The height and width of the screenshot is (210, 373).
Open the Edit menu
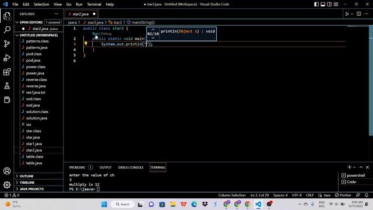(26, 4)
